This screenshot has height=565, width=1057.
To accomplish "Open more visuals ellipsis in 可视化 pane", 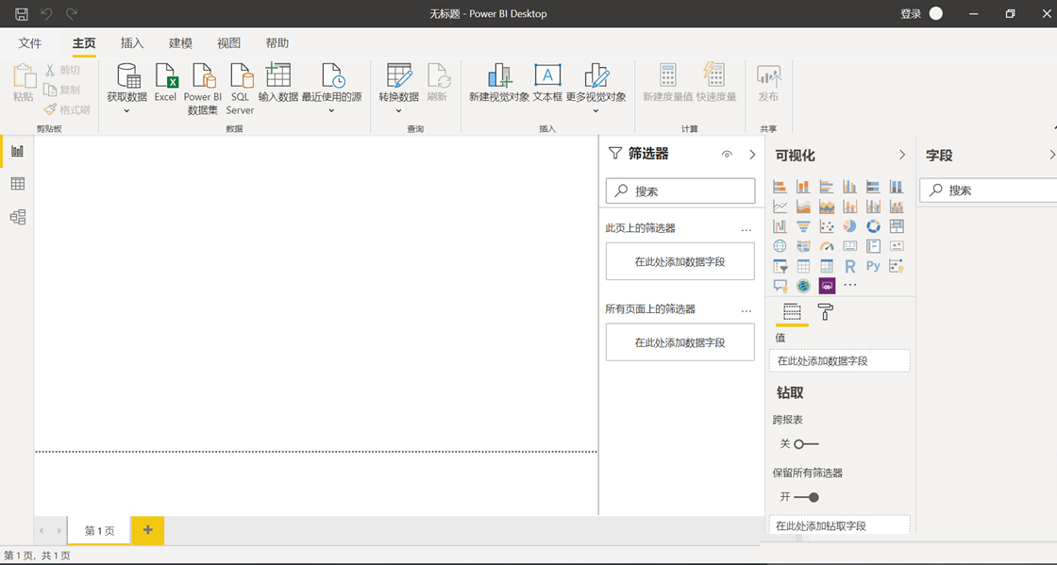I will point(850,286).
